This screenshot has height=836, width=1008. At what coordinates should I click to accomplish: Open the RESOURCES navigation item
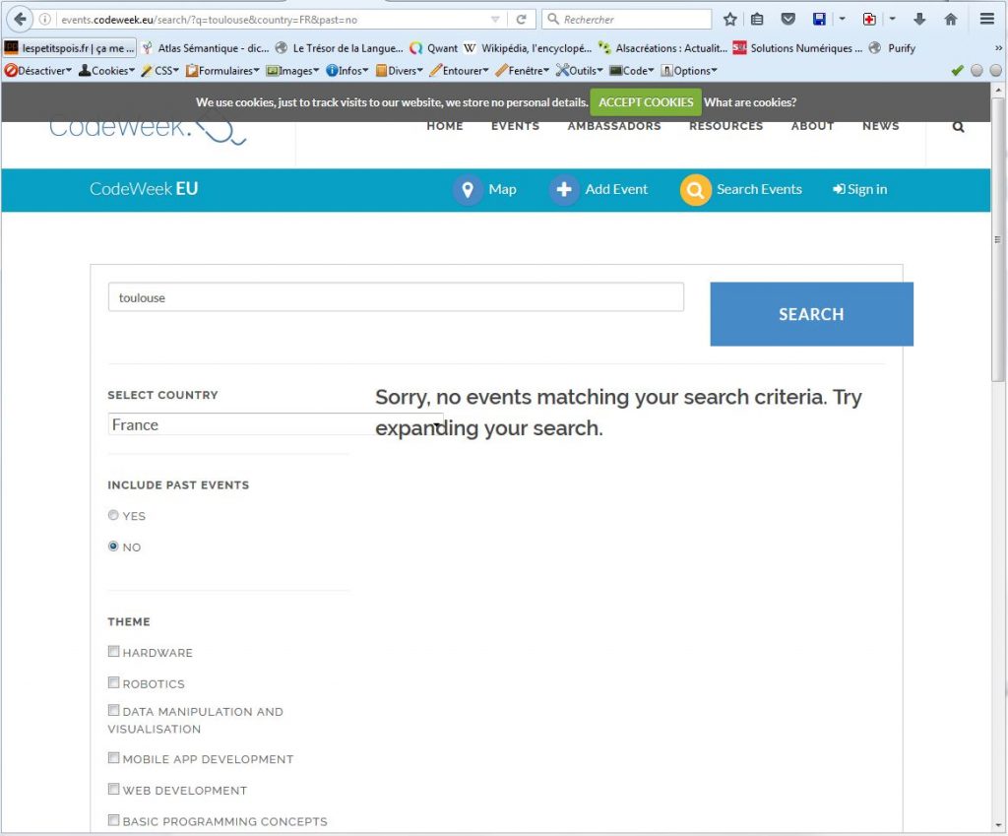pyautogui.click(x=725, y=127)
